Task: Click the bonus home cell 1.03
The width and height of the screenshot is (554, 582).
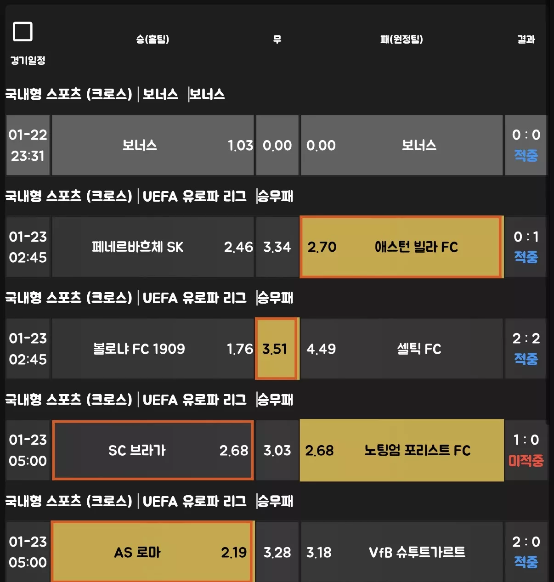Action: 153,145
